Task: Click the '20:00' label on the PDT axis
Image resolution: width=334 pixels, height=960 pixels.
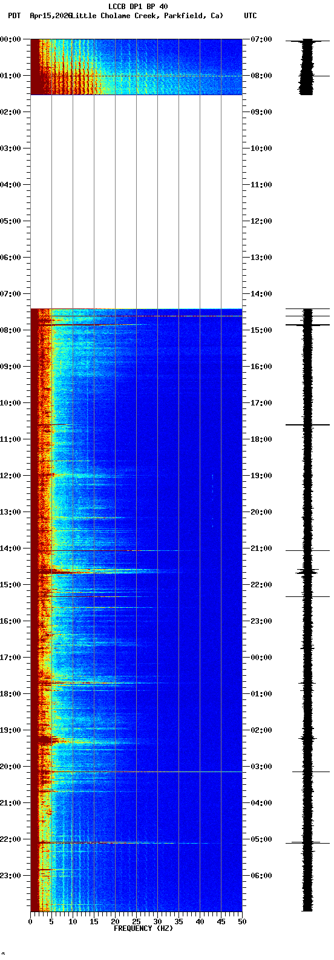Action: point(10,767)
